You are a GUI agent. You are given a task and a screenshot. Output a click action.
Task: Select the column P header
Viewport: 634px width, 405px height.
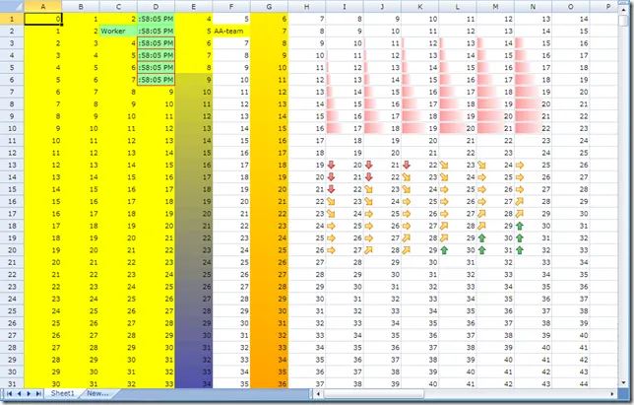coord(607,6)
